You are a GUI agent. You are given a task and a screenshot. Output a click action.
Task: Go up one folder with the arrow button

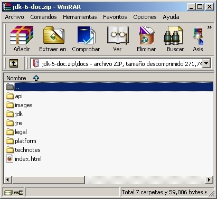click(x=14, y=63)
